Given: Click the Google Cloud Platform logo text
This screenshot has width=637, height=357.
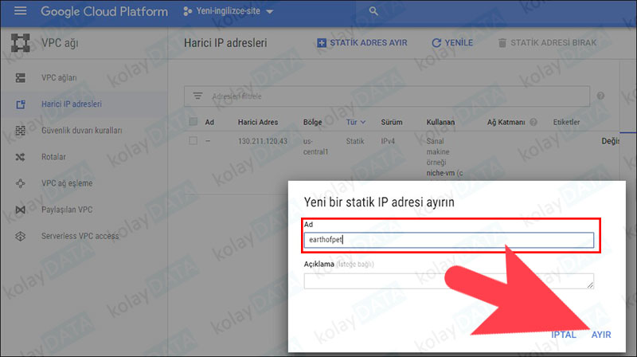Looking at the screenshot, I should point(104,11).
